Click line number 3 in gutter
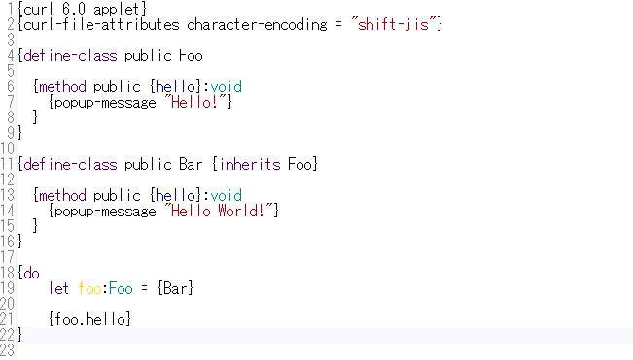 11,40
